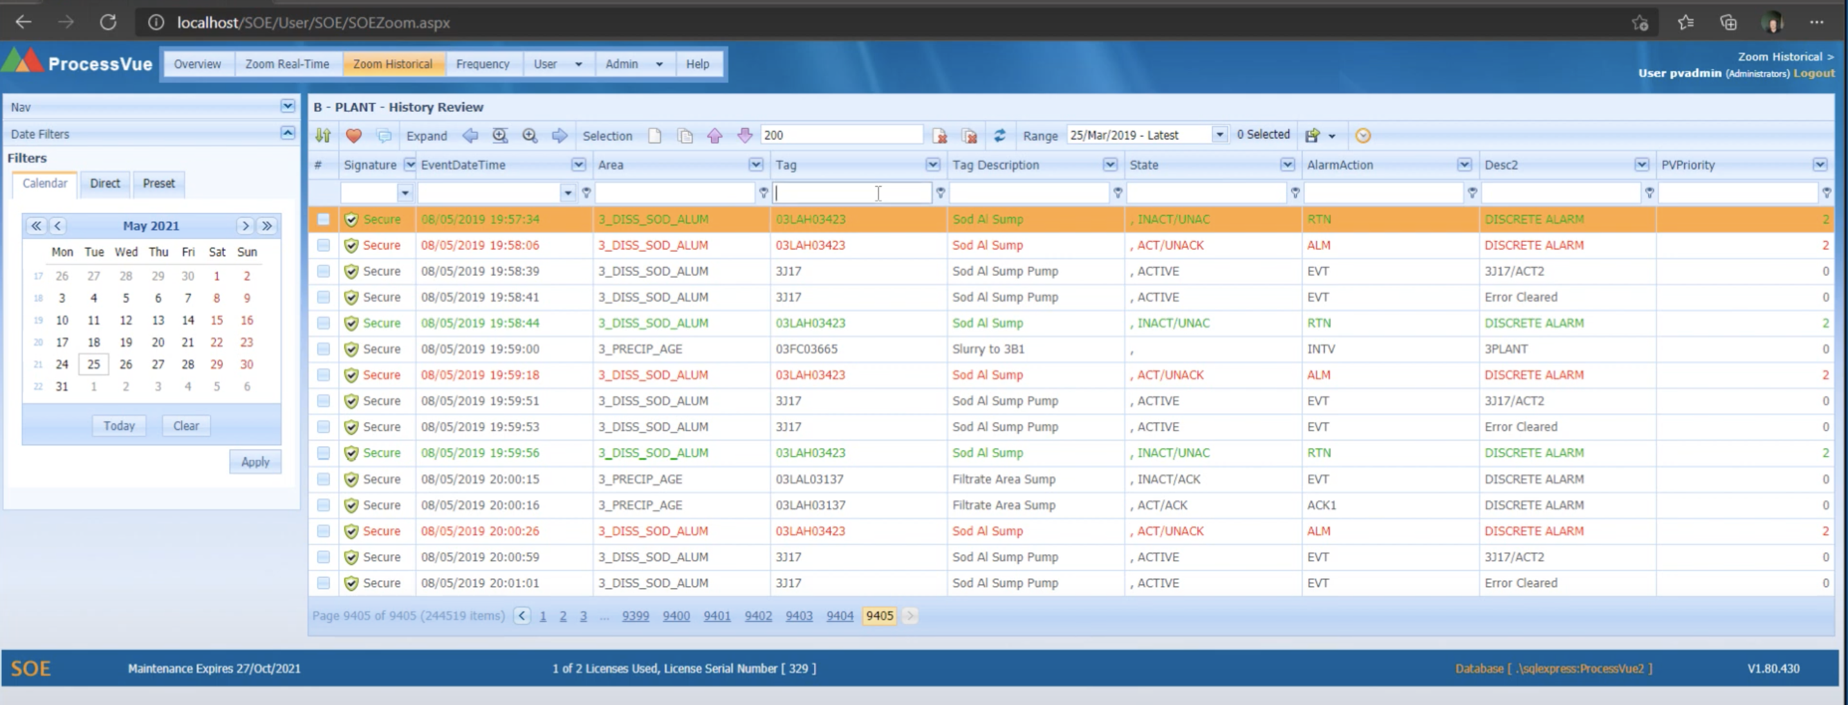Open the Frequency menu tab
Screen dimensions: 1848x705
coord(482,64)
